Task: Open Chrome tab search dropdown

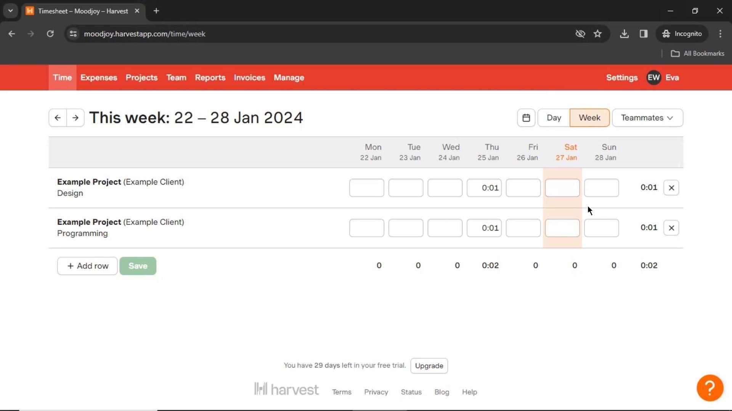Action: pyautogui.click(x=11, y=11)
